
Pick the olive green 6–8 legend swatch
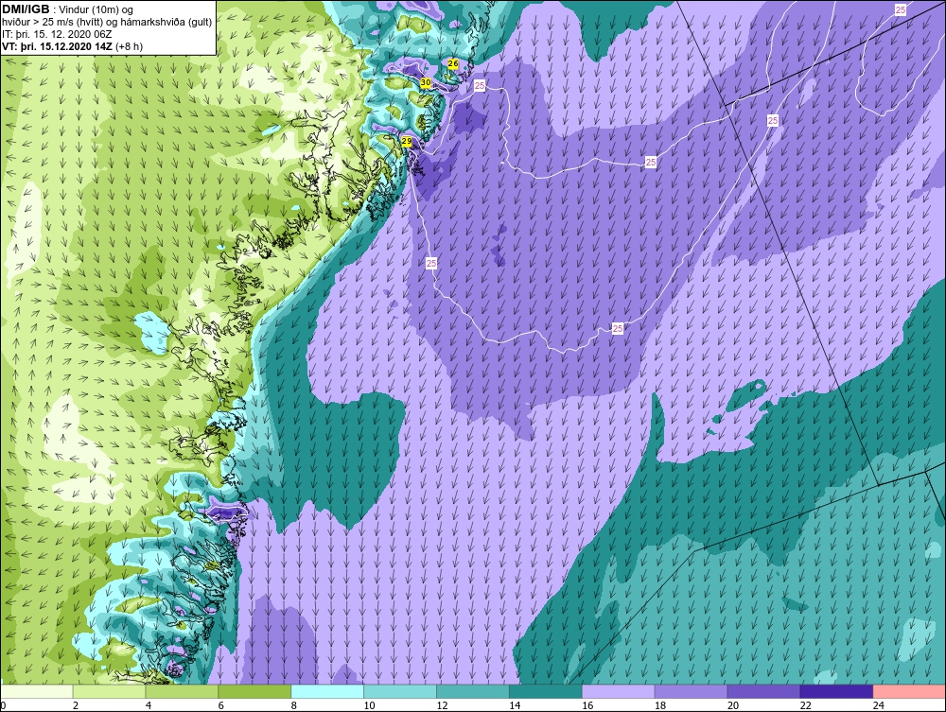coord(254,691)
